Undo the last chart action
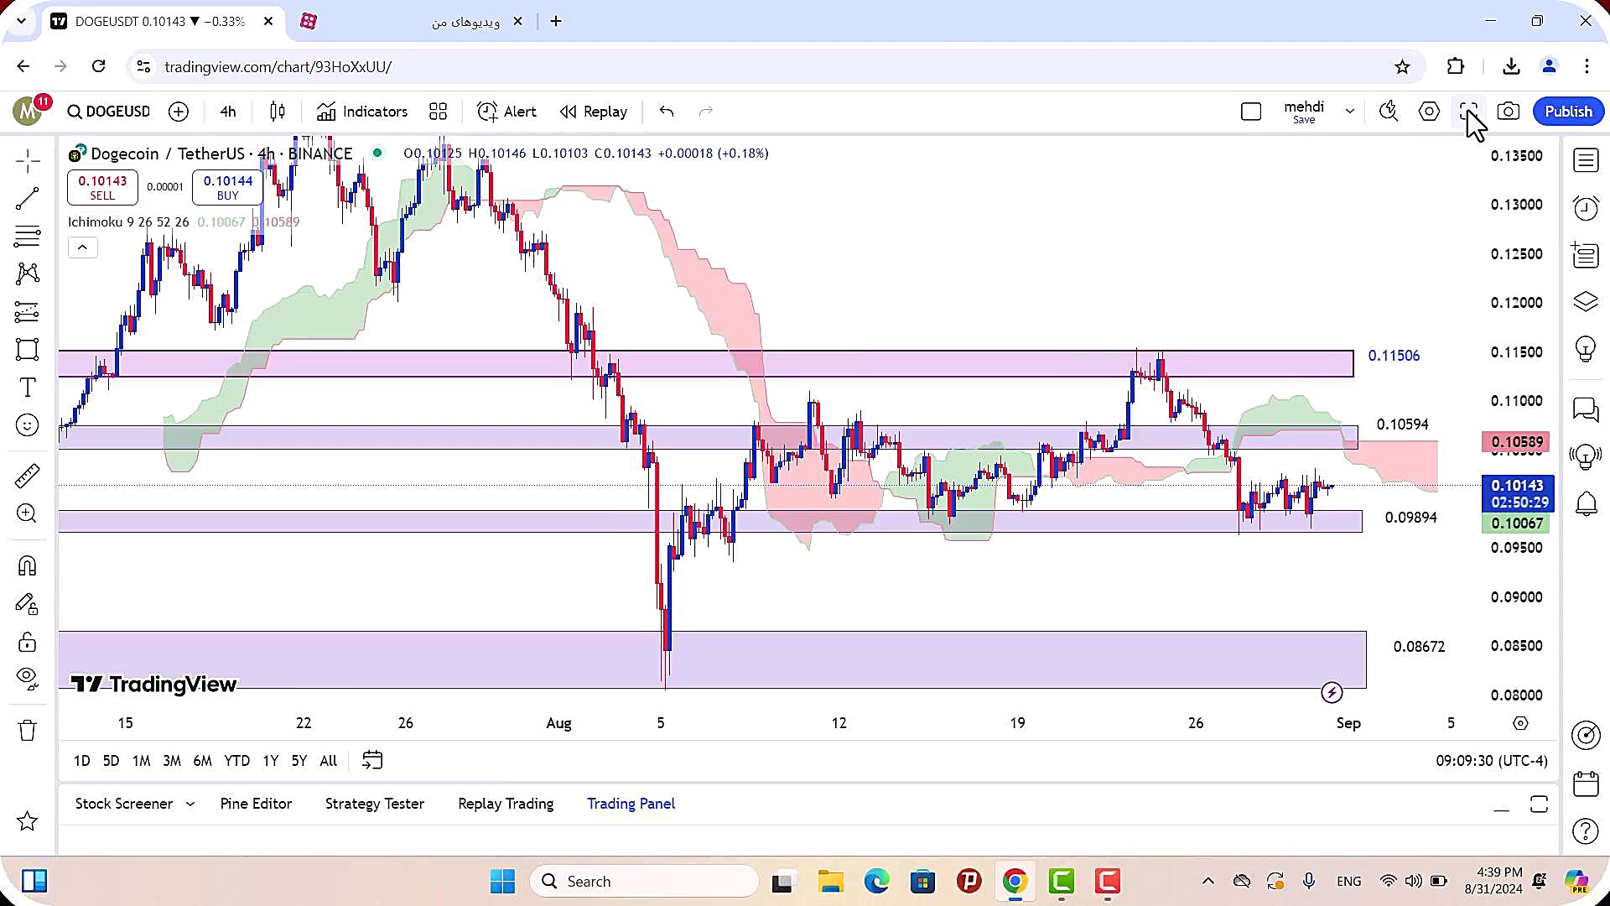Image resolution: width=1610 pixels, height=906 pixels. pos(667,112)
